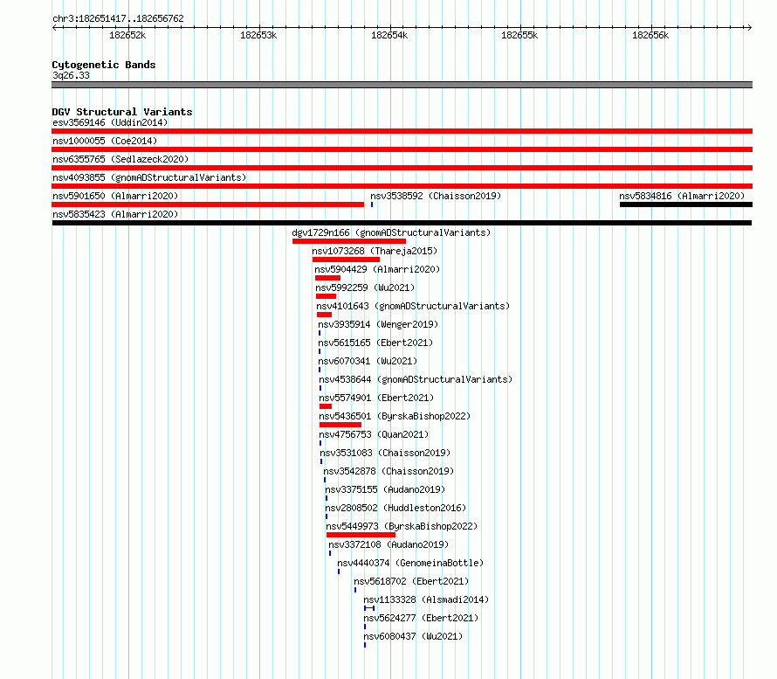Click the red bar under nsv5449973
777x679 pixels.
click(x=361, y=535)
